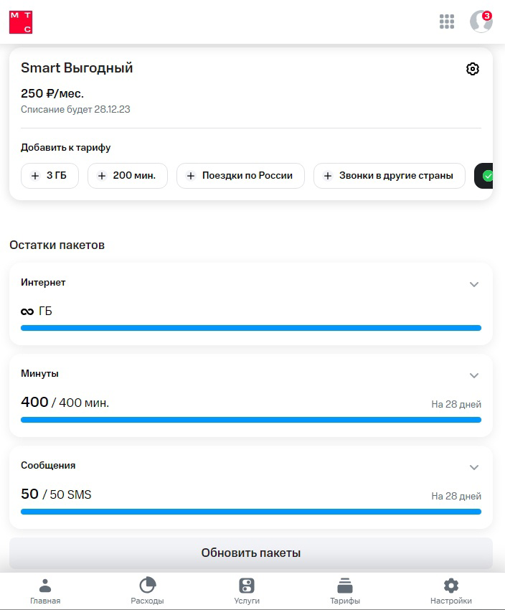This screenshot has width=505, height=610.
Task: Expand the Минуты package details
Action: [x=474, y=375]
